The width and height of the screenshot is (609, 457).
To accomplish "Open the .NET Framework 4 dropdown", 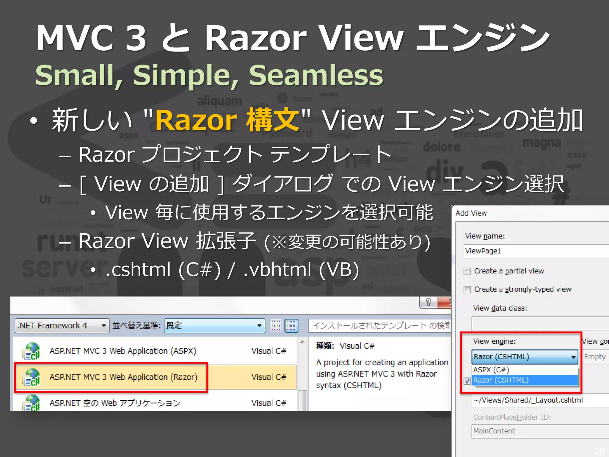I will click(x=62, y=325).
